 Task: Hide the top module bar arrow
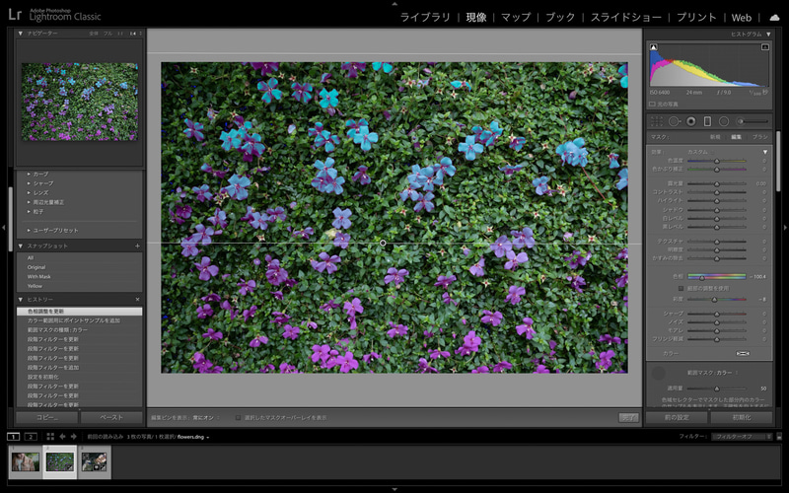pyautogui.click(x=394, y=4)
